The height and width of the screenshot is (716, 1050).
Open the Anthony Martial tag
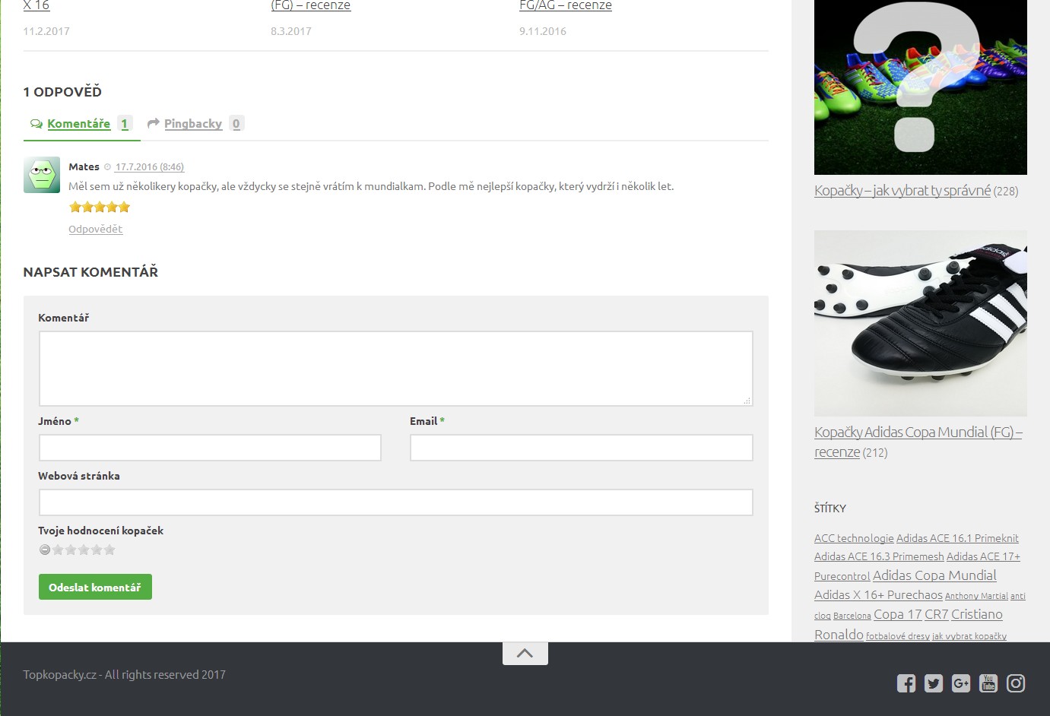pos(976,596)
